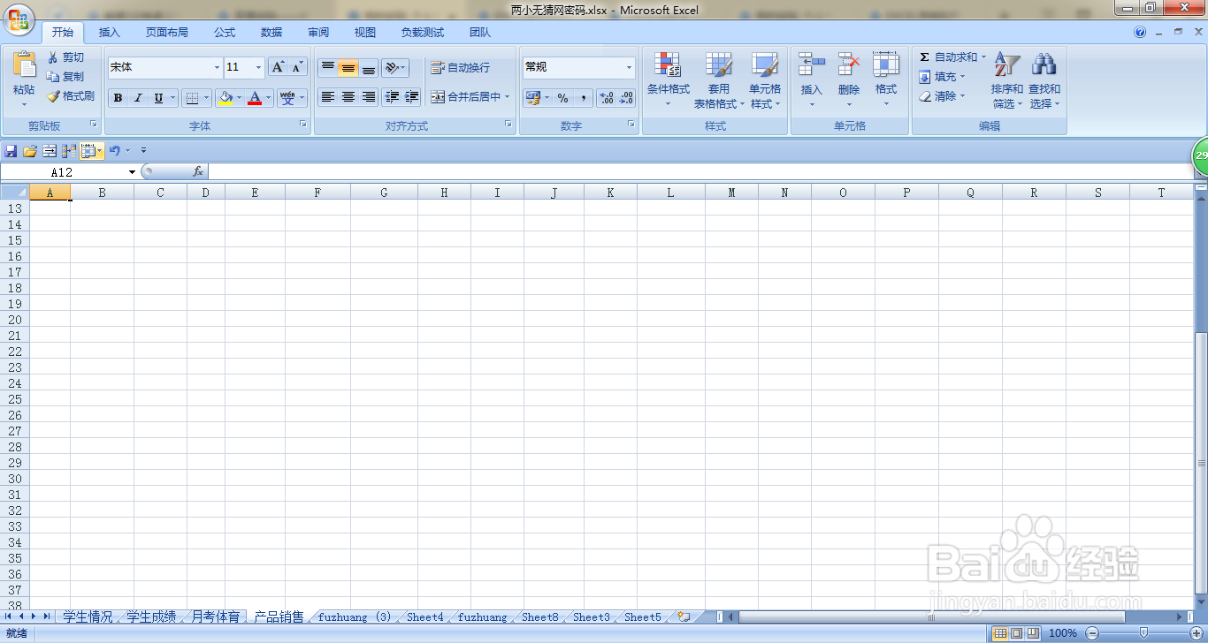Click the Copy (复制) button
This screenshot has width=1208, height=643.
tap(67, 77)
